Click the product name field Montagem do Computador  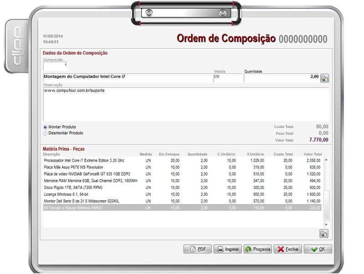pyautogui.click(x=127, y=77)
